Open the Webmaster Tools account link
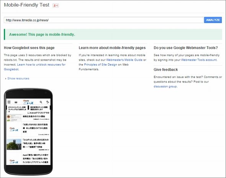This screenshot has height=178, width=226. tap(199, 60)
